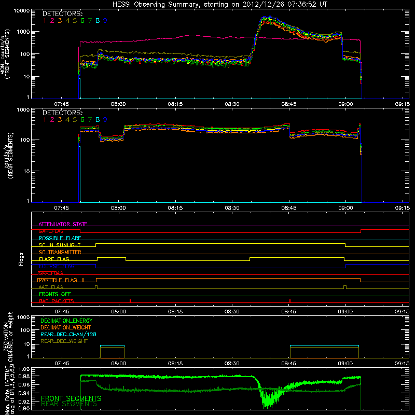
Task: Click the 08:30 time tick under the rear panel
Action: click(x=232, y=208)
